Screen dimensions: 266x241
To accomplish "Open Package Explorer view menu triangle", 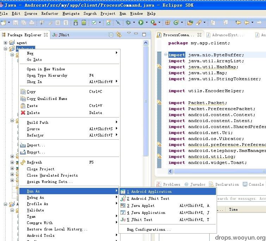I will coord(129,33).
